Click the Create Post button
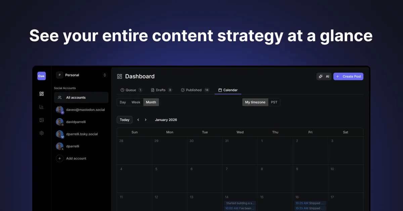 (x=348, y=76)
